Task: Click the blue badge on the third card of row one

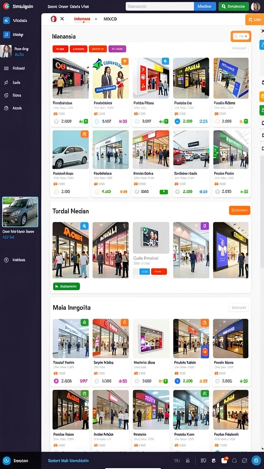Action: [x=165, y=61]
